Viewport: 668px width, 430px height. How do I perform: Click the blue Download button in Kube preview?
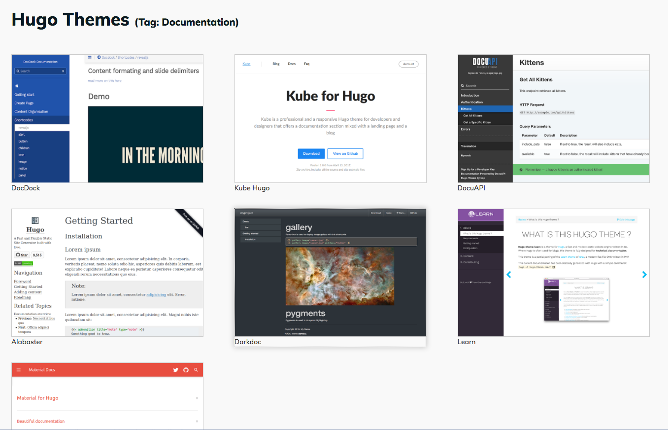point(311,153)
